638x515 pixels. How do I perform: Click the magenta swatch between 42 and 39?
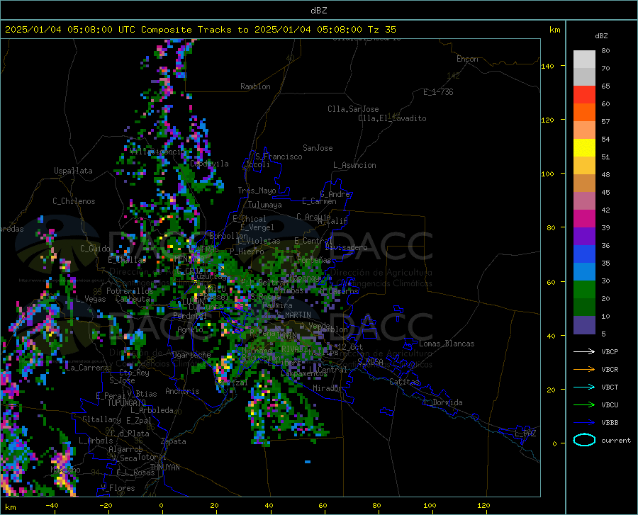pyautogui.click(x=584, y=219)
